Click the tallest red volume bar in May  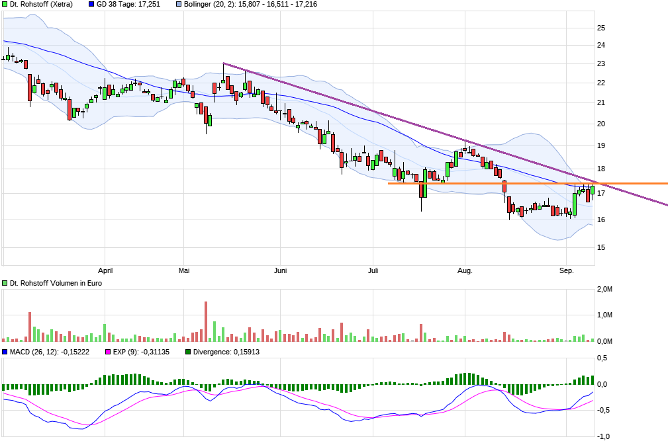click(x=206, y=321)
